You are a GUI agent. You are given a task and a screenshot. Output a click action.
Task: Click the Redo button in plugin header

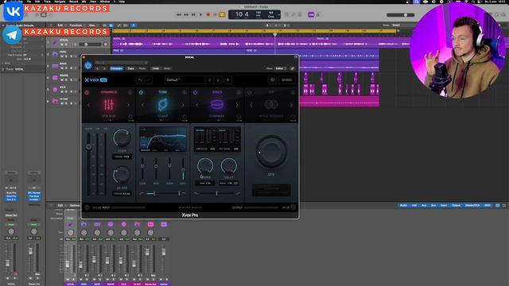click(x=167, y=68)
